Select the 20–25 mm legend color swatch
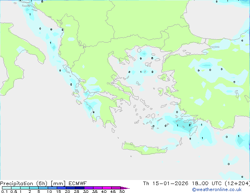Viewport: 250px width, 193px height. (x=71, y=188)
